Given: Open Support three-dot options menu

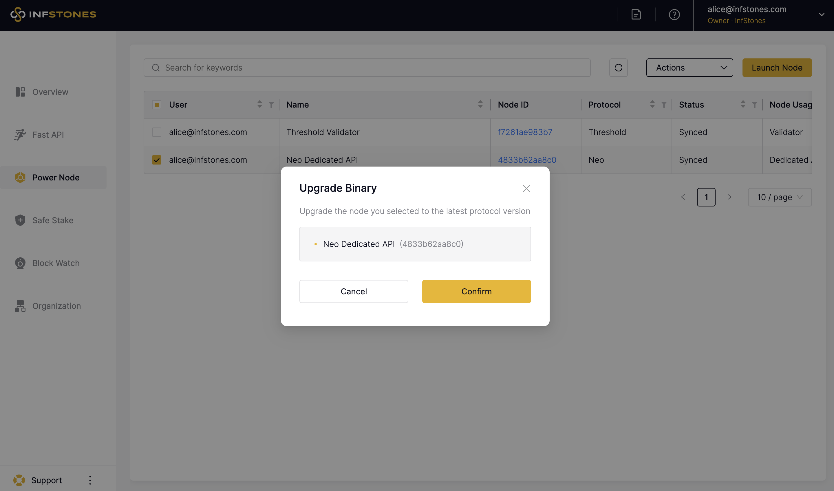Looking at the screenshot, I should pos(90,480).
